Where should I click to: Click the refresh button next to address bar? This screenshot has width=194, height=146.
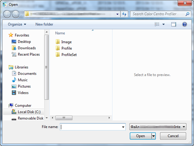[124, 14]
